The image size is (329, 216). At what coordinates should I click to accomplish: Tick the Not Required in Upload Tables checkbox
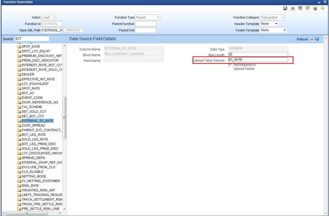pyautogui.click(x=230, y=65)
